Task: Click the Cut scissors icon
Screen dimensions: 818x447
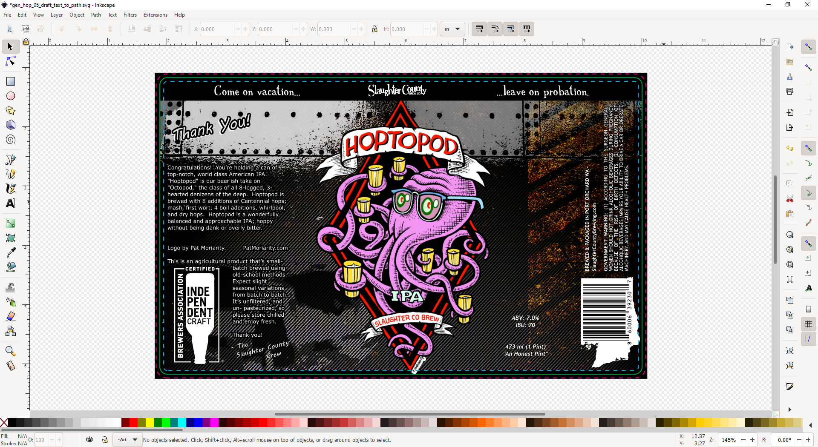Action: [790, 199]
